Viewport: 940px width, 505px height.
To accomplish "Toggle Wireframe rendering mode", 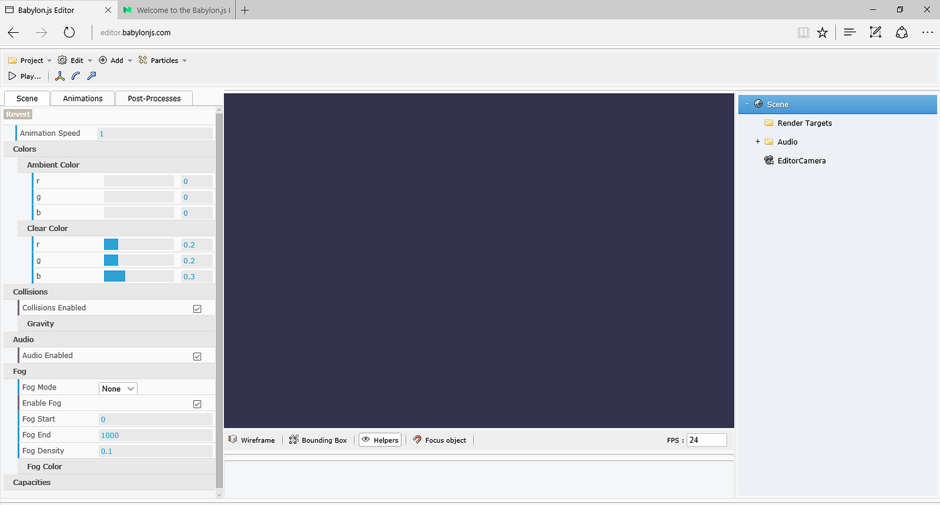I will 252,440.
